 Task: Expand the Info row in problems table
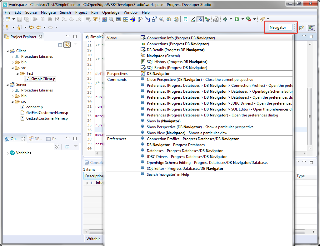tap(87, 183)
